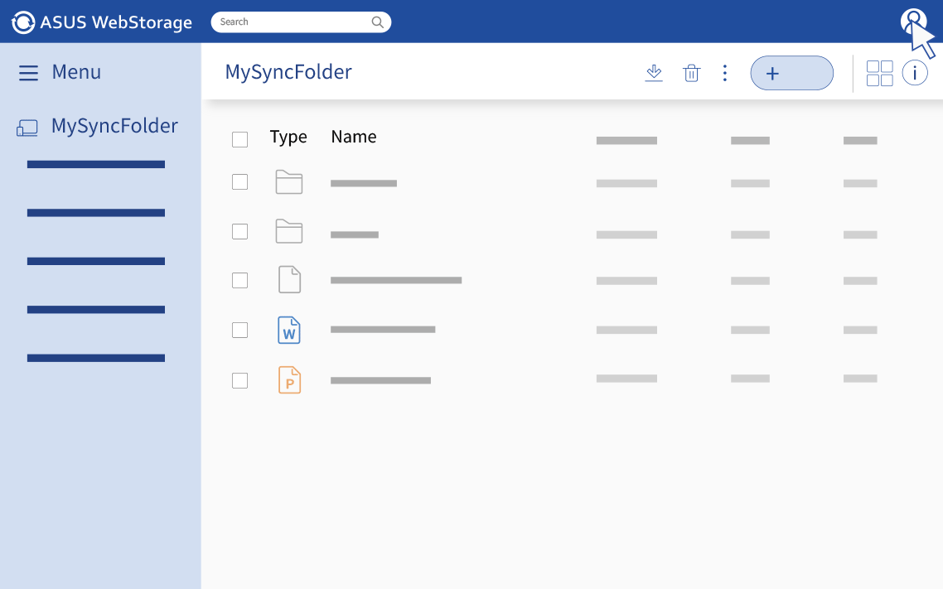Toggle the select-all checkbox in header
Viewport: 943px width, 589px height.
click(240, 139)
